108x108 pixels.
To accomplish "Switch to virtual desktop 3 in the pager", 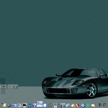I will pos(55,107).
